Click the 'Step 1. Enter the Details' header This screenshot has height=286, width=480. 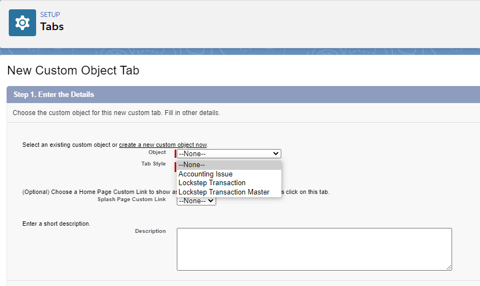pyautogui.click(x=54, y=95)
